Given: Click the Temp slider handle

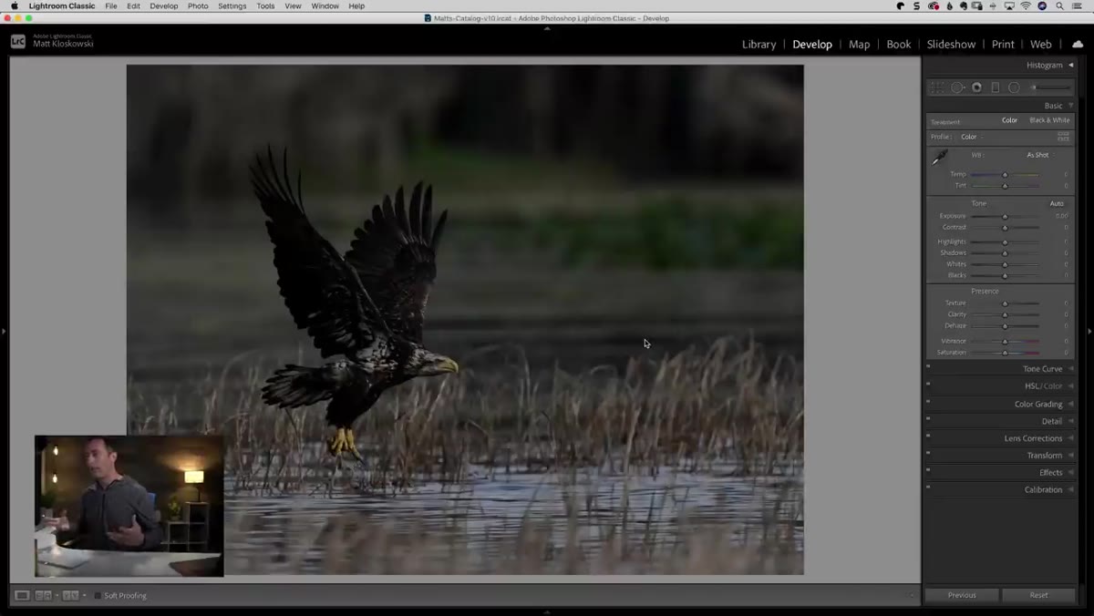Looking at the screenshot, I should 1005,174.
